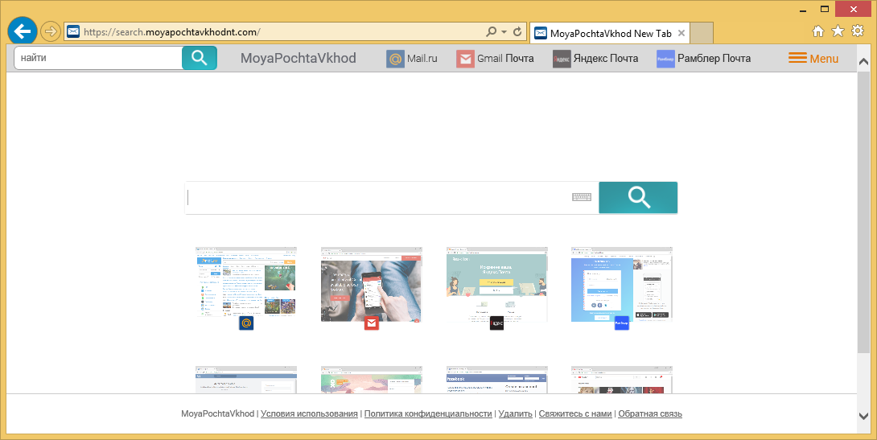
Task: Select the MoyaPochtaVkhod New Tab tab
Action: (608, 33)
